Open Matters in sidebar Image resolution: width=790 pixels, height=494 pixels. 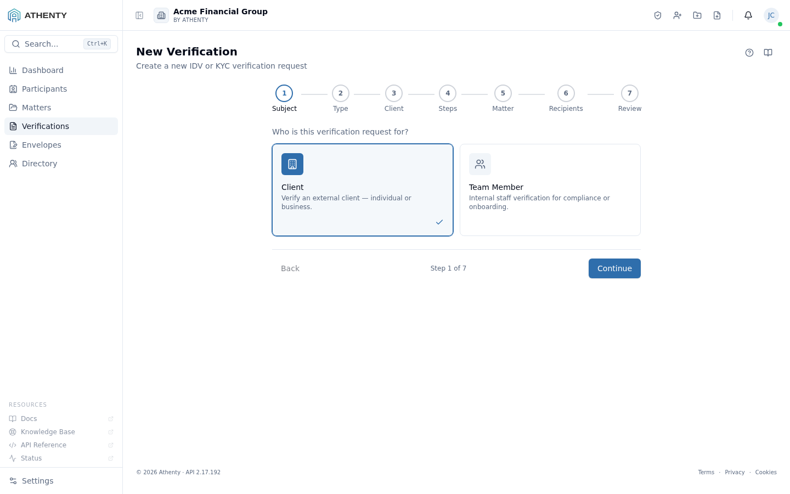[x=61, y=108]
